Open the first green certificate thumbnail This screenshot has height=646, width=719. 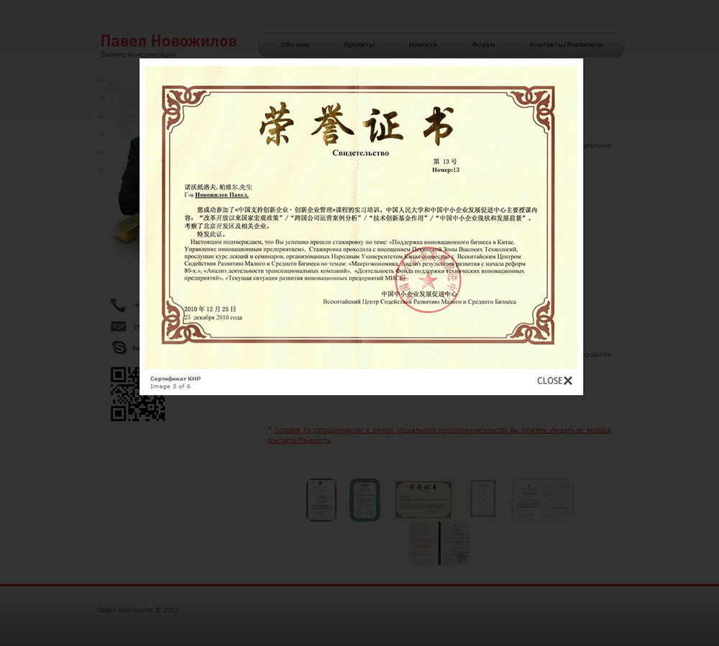[321, 500]
